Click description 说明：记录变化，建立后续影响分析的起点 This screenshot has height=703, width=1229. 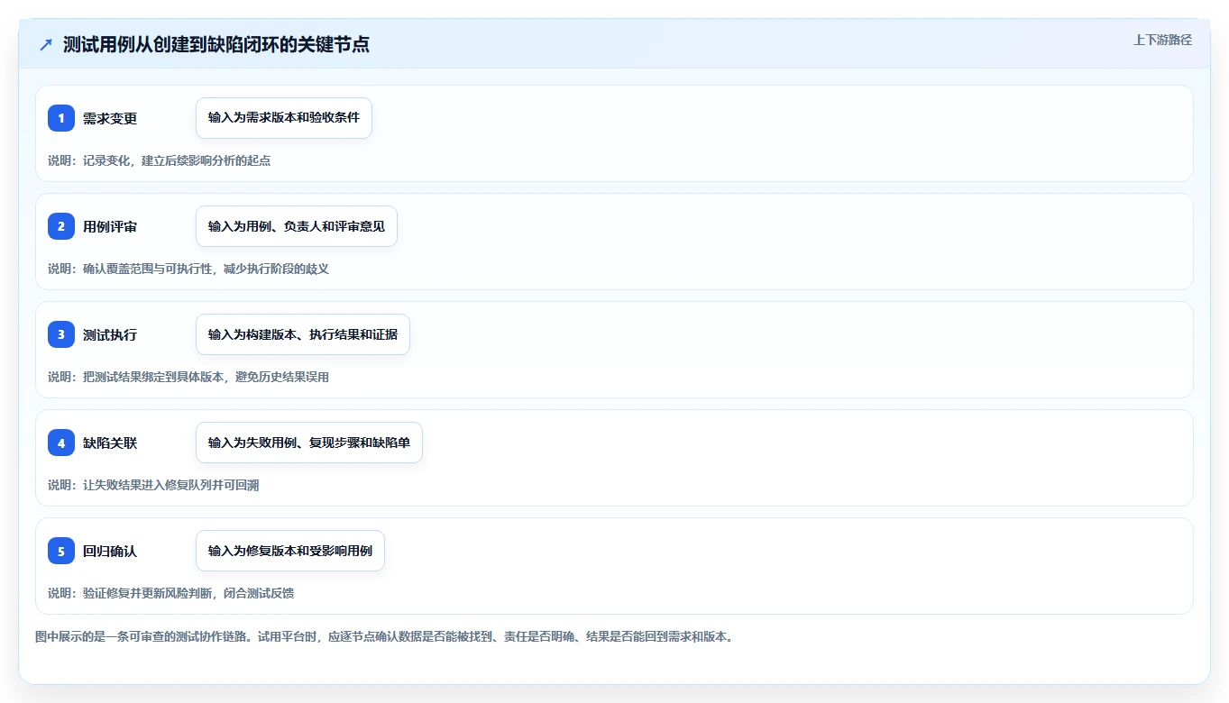click(160, 160)
